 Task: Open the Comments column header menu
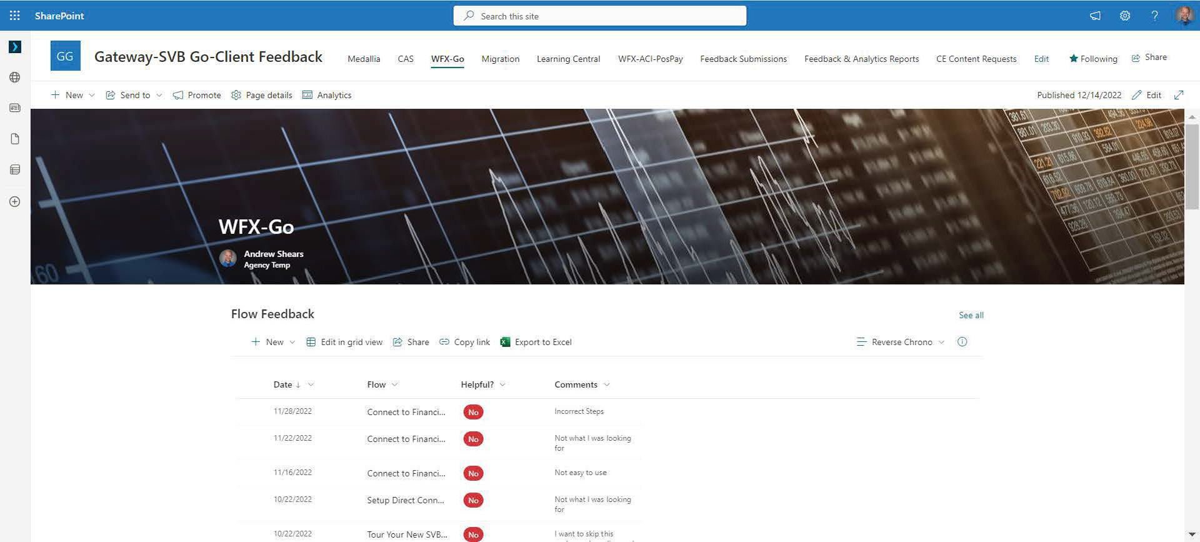pos(582,384)
